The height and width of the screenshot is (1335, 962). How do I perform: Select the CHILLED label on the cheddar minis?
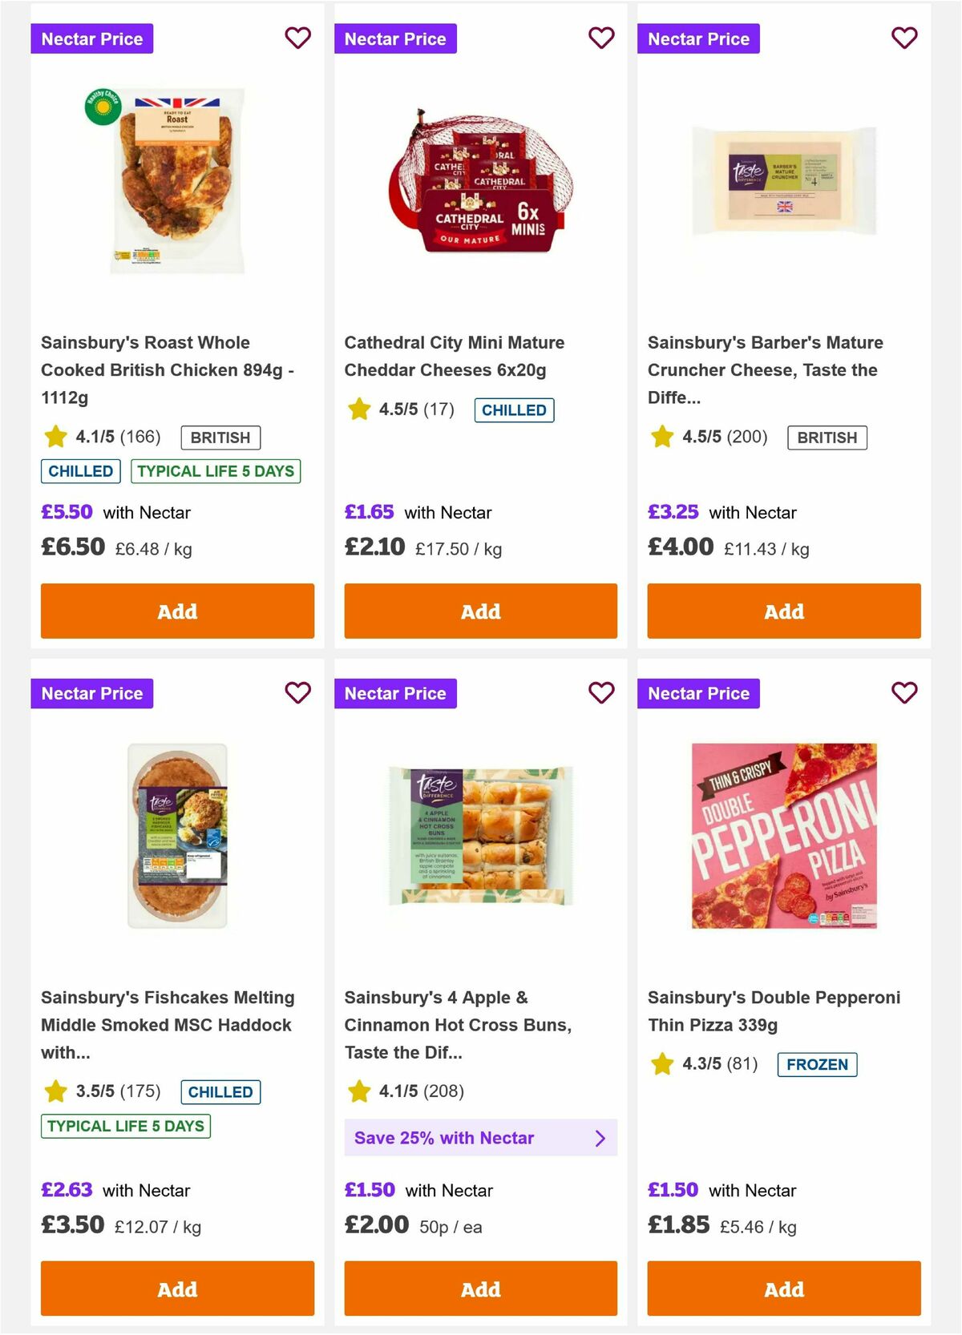[x=514, y=409]
